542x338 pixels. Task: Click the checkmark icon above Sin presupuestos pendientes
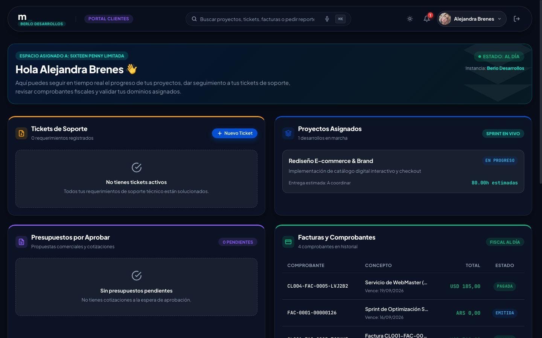click(x=137, y=276)
